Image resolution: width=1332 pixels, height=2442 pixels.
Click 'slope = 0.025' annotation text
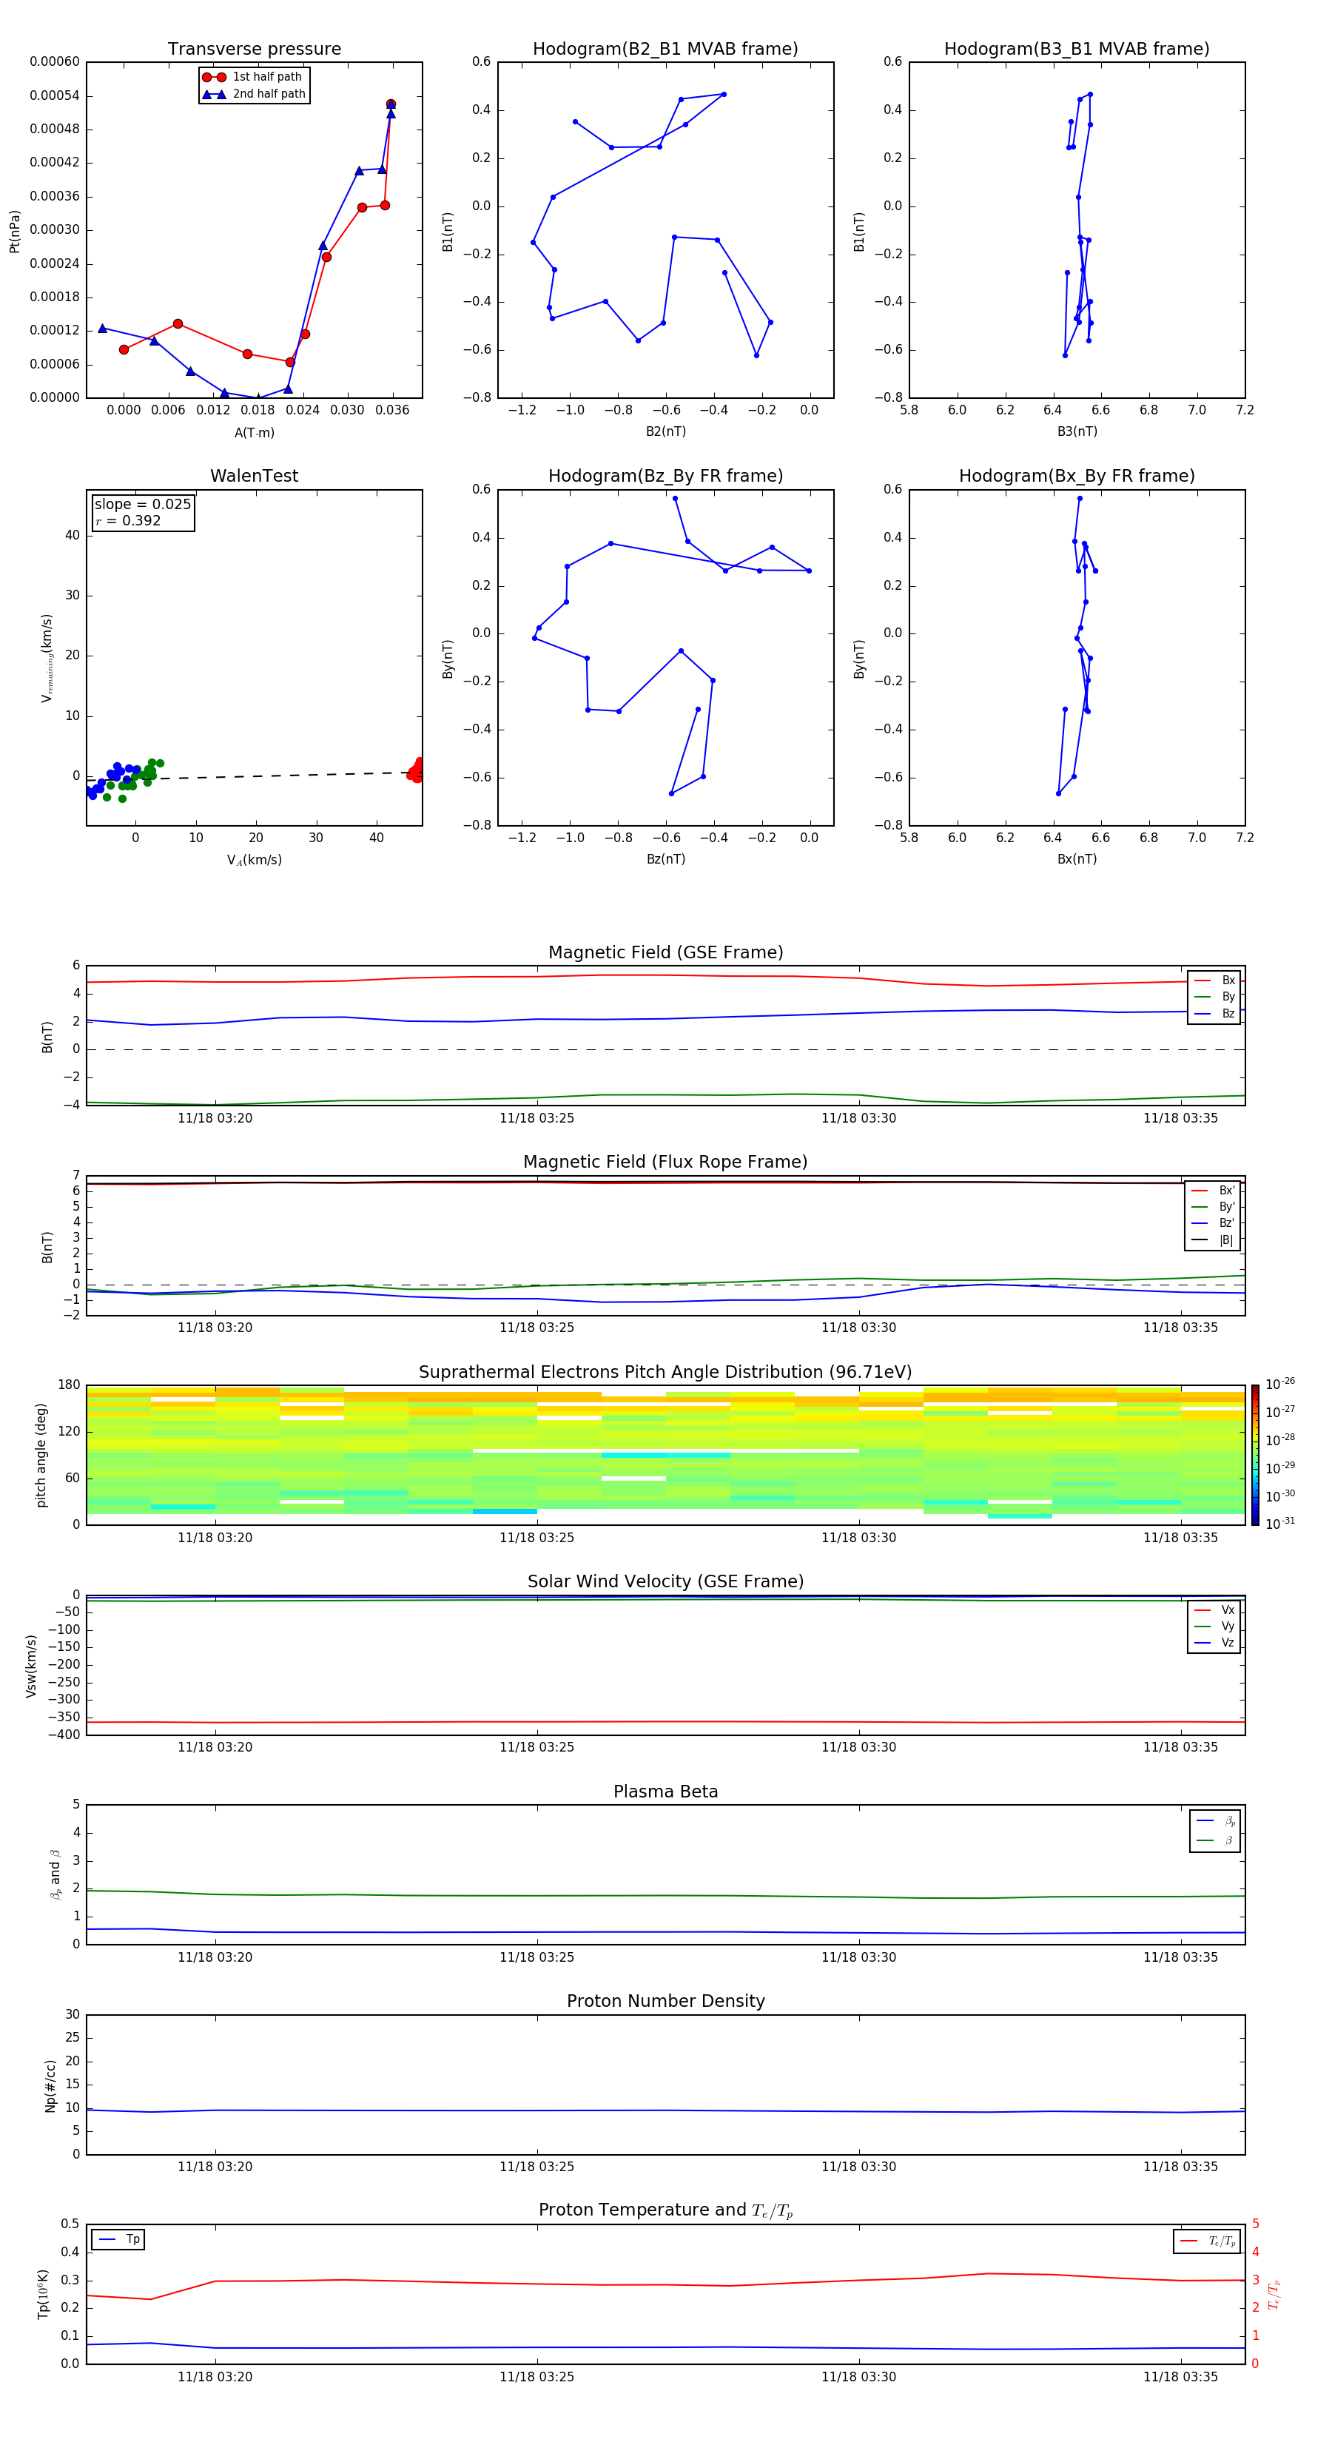click(143, 505)
